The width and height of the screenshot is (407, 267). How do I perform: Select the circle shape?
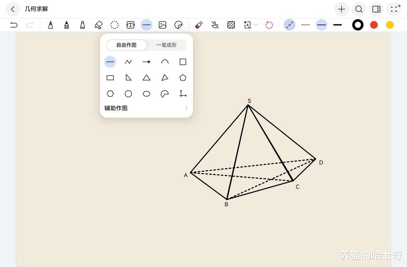click(x=128, y=94)
